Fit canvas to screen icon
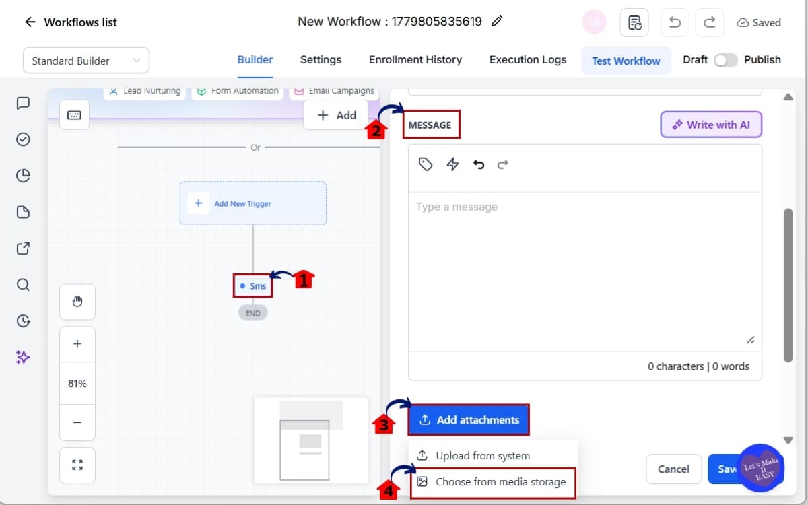Screen dimensions: 808x505 point(77,465)
